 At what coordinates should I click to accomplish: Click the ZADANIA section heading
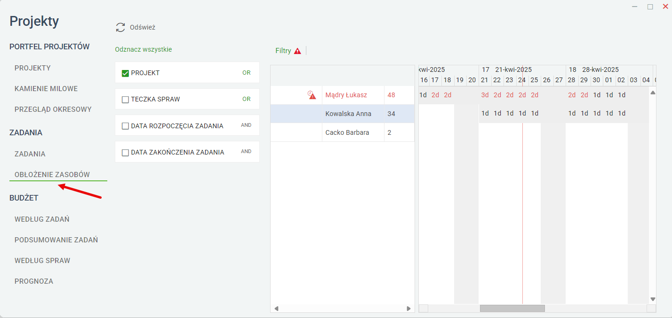26,132
